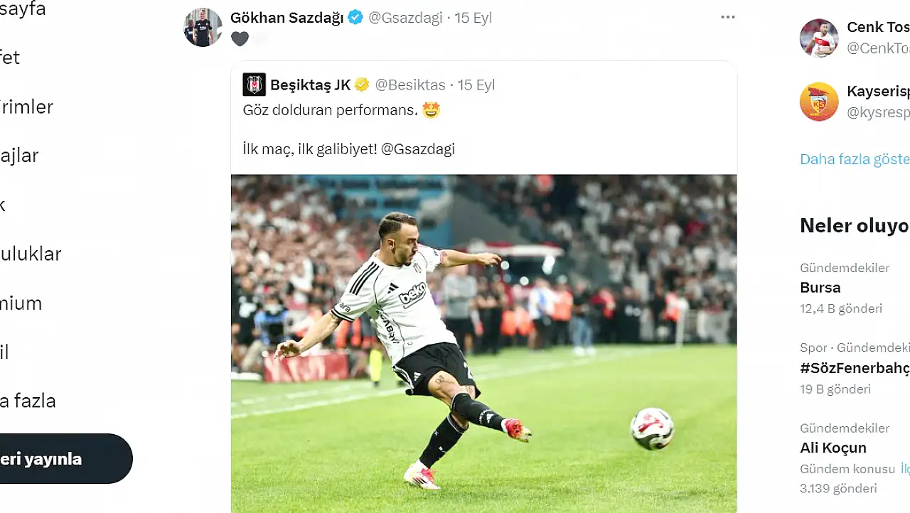Image resolution: width=910 pixels, height=513 pixels.
Task: Click the @Besiktas handle in quoted tweet
Action: [410, 85]
